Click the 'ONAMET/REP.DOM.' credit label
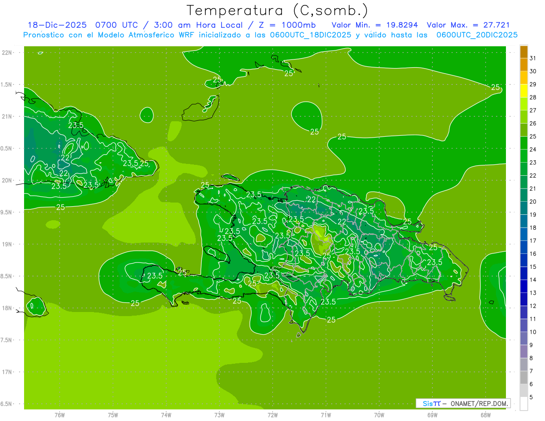This screenshot has width=545, height=421. [480, 404]
